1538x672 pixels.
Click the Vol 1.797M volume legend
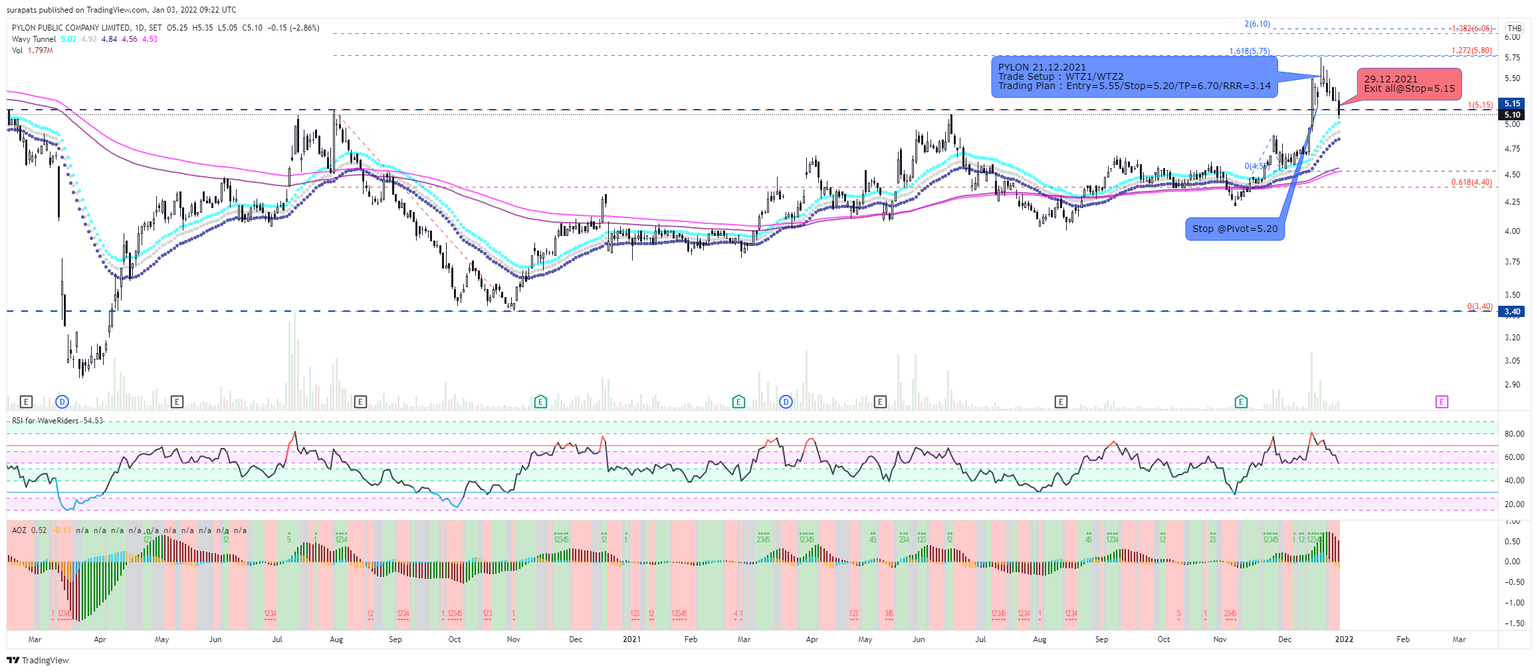point(33,51)
